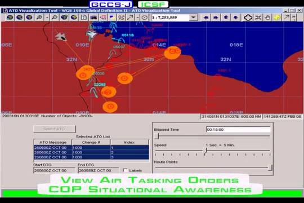Image resolution: width=304 pixels, height=203 pixels.
Task: Click the magnifier icon right of small dropdown
Action: (x=55, y=17)
